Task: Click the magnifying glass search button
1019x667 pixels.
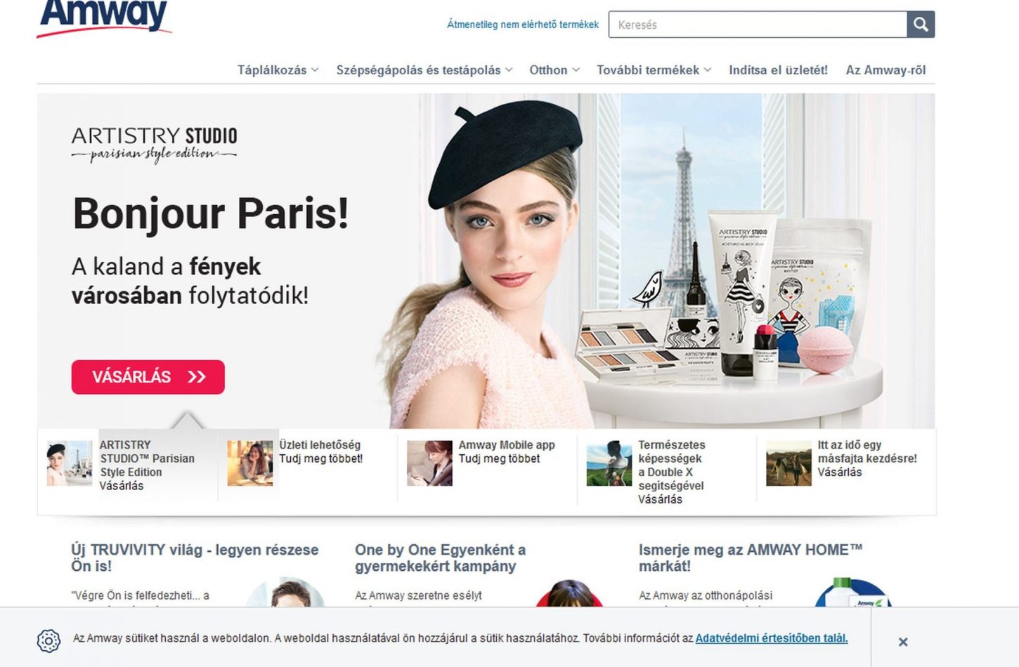Action: (921, 25)
